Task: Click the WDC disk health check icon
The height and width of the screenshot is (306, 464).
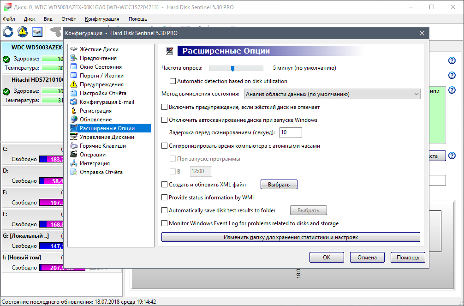Action: click(x=6, y=59)
